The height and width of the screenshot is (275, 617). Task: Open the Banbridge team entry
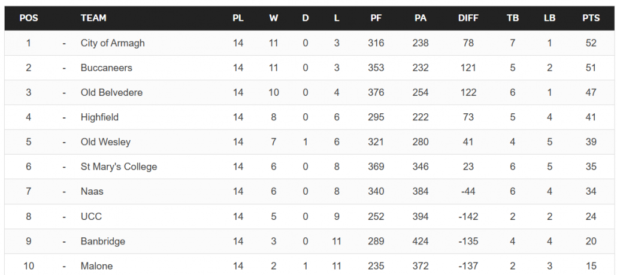102,241
